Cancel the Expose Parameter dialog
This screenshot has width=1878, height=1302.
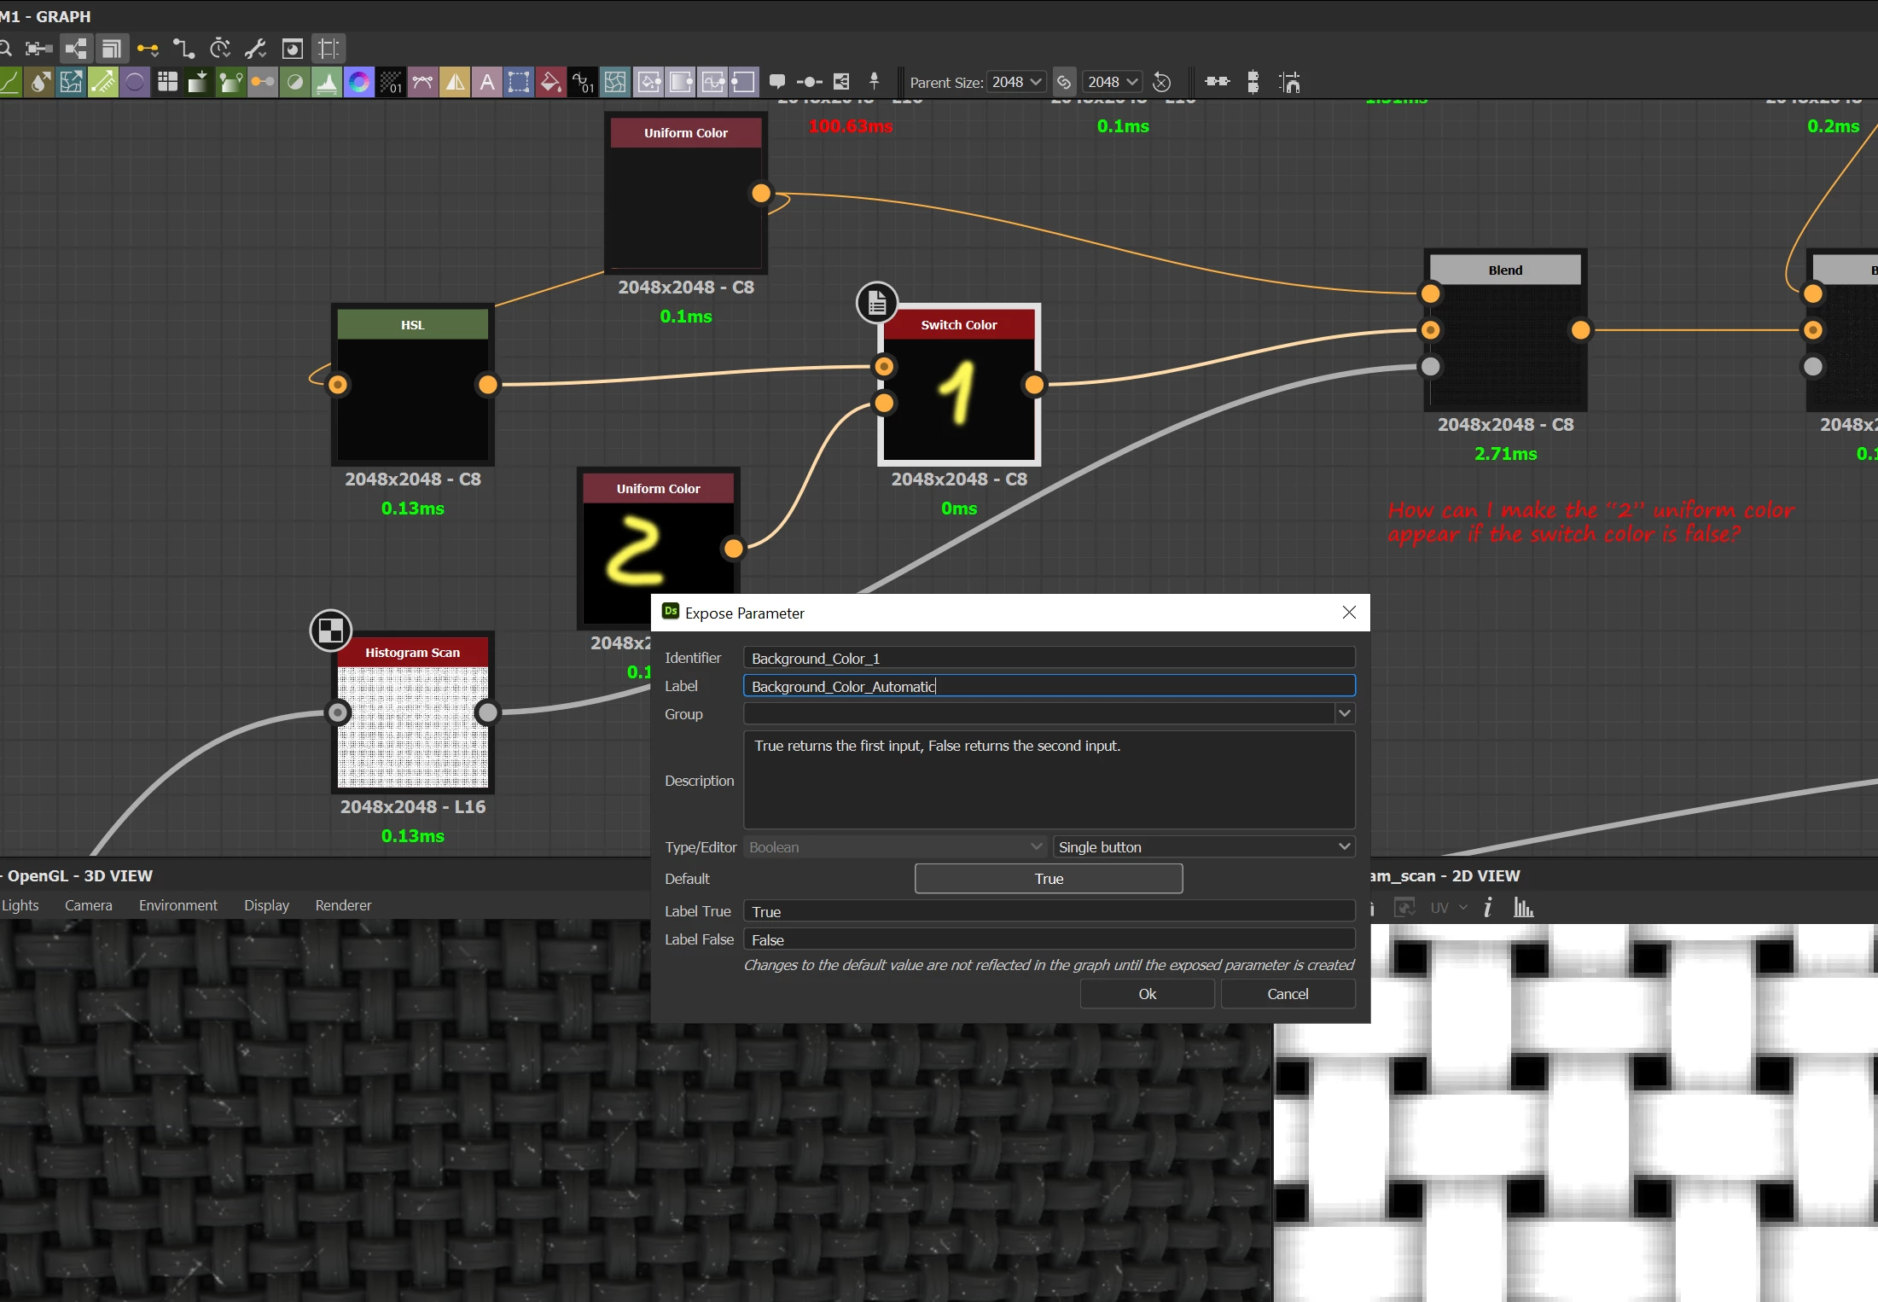point(1287,994)
